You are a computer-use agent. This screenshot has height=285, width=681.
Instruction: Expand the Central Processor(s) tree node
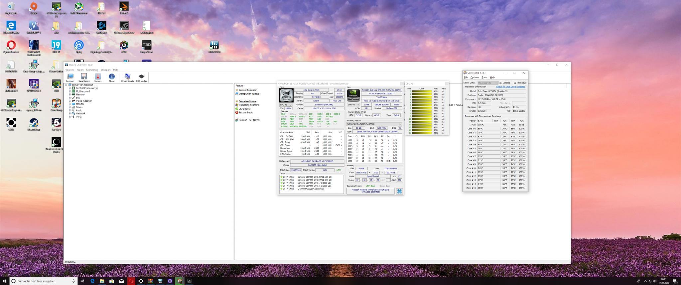tap(70, 88)
